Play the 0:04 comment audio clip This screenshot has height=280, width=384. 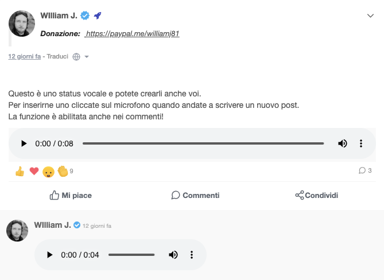pos(49,255)
